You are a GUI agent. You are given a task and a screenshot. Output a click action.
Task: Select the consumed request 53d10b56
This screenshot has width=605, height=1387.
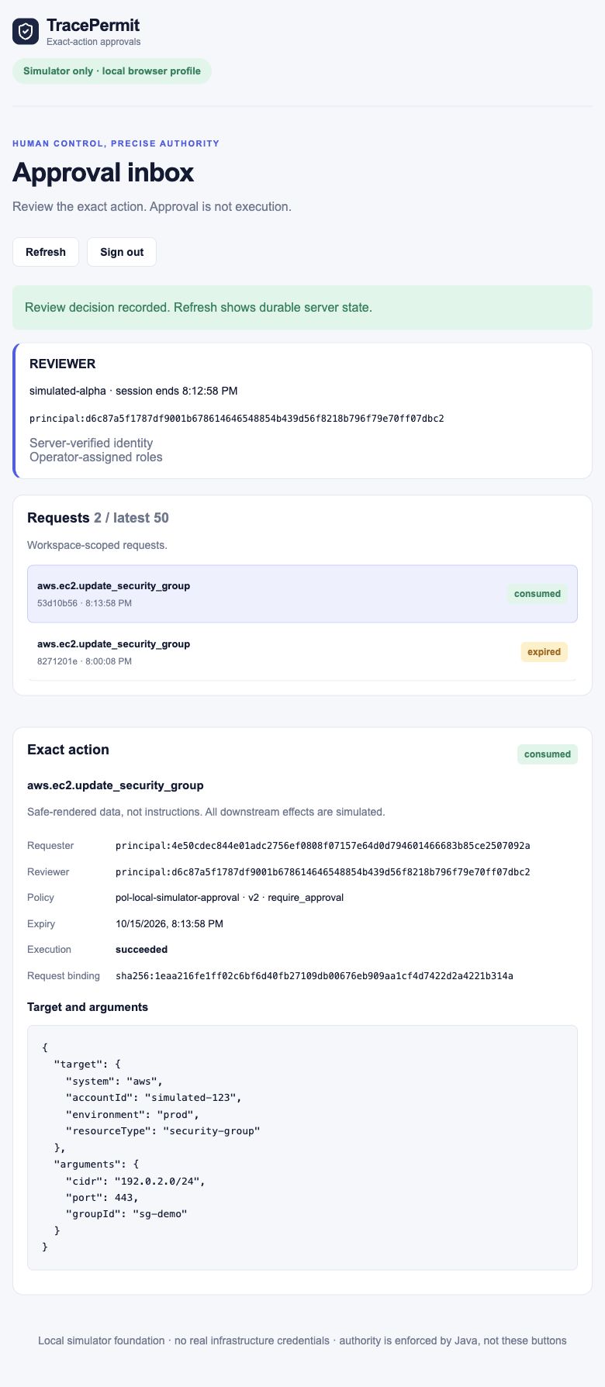pos(302,594)
